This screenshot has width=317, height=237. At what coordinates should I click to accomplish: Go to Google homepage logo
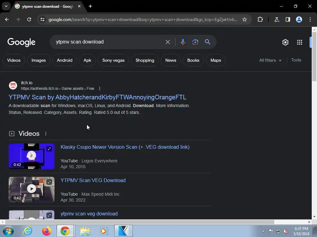tap(21, 42)
